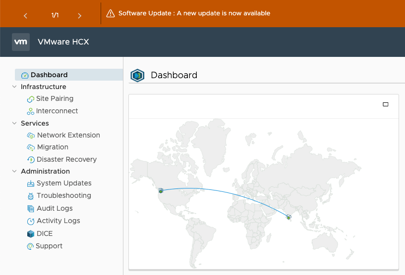Go to next notification arrow
405x275 pixels.
[x=80, y=16]
